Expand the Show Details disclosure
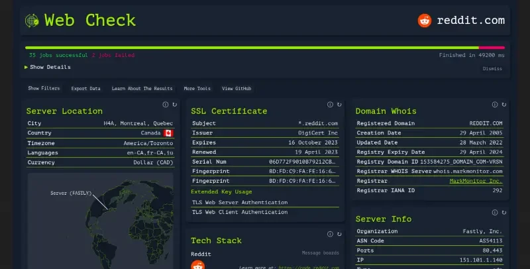Screen dimensions: 530x269 [x=48, y=67]
